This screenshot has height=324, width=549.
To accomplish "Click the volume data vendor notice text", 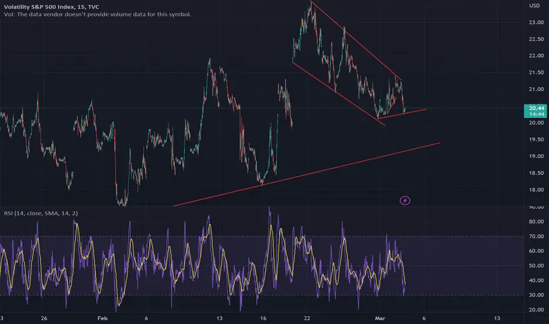I will coord(98,14).
